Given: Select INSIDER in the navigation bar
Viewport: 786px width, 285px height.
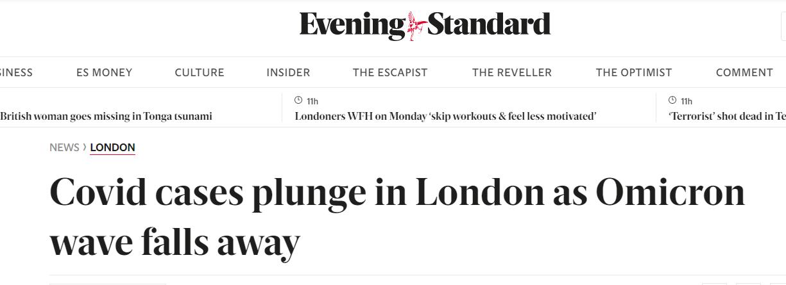Looking at the screenshot, I should 288,72.
